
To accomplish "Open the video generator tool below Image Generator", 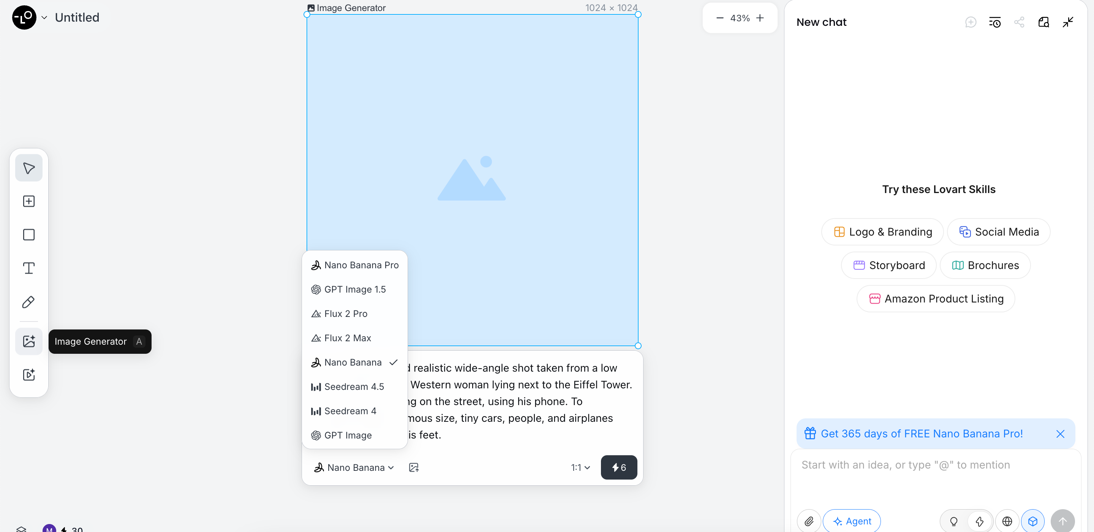I will point(28,375).
